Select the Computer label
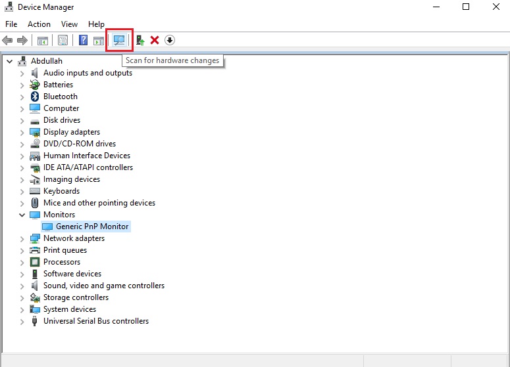The width and height of the screenshot is (510, 367). [61, 108]
